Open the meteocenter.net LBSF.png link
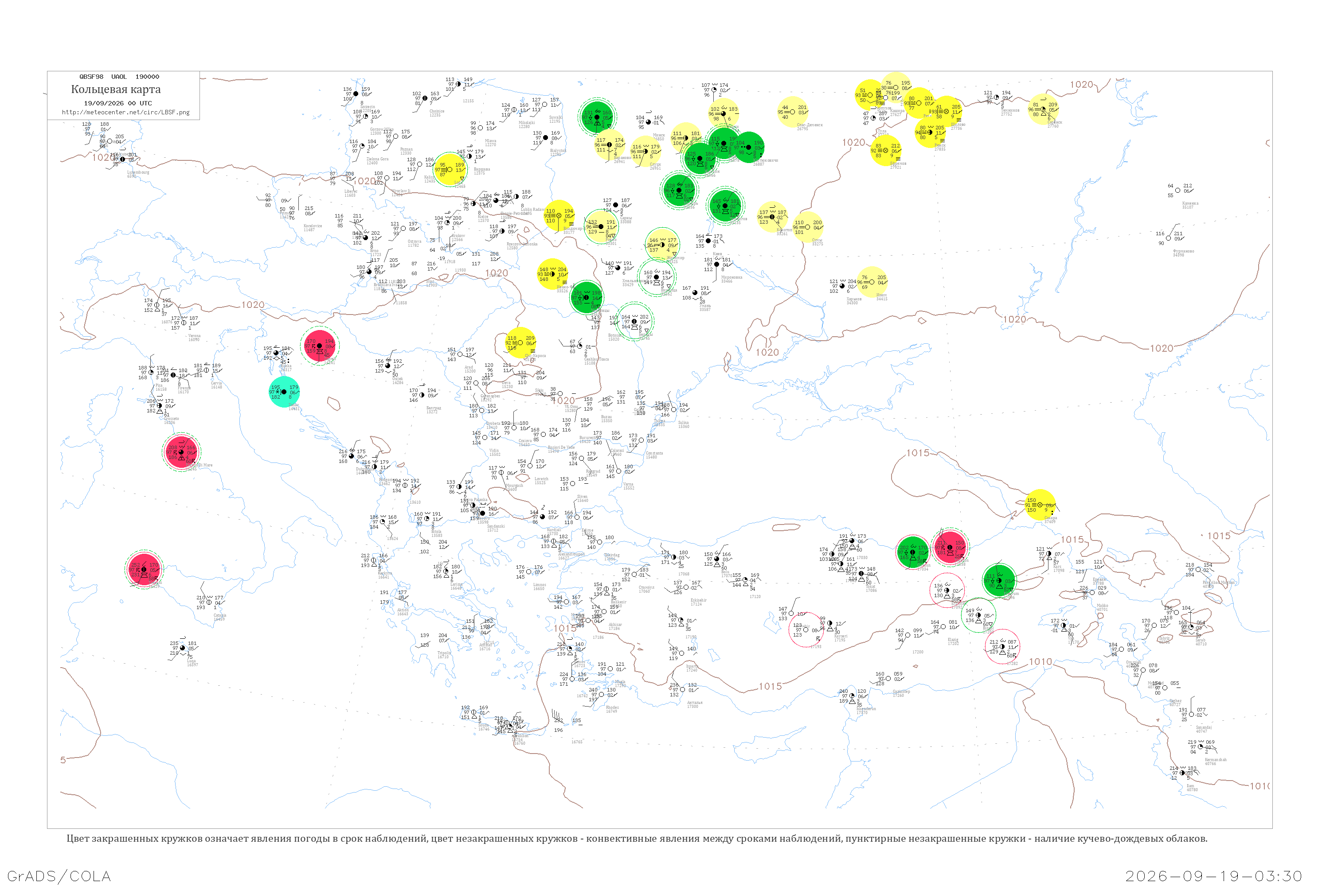The width and height of the screenshot is (1330, 886). (x=125, y=112)
